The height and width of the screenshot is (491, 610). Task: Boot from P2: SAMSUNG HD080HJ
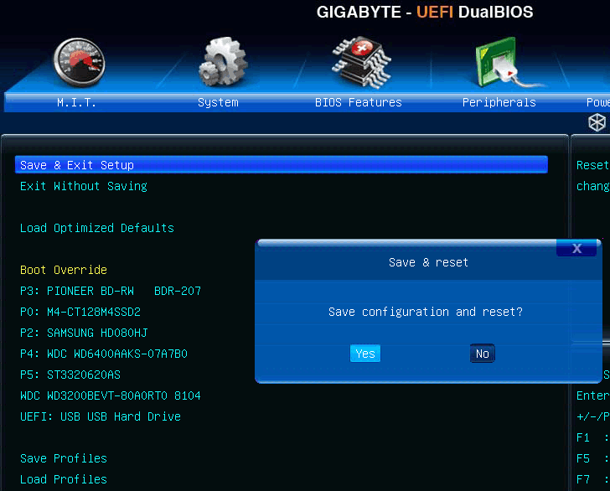[x=84, y=333]
